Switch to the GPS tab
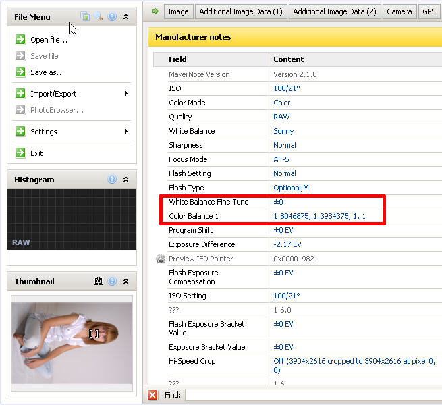Viewport: 442px width, 405px height. click(x=429, y=11)
